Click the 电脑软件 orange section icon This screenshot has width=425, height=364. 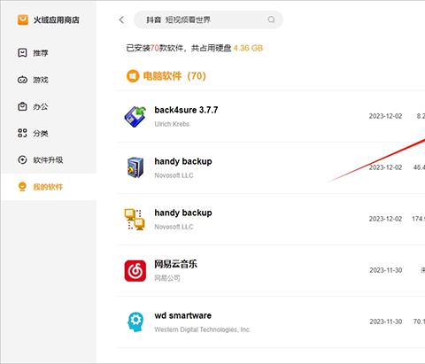pos(133,76)
